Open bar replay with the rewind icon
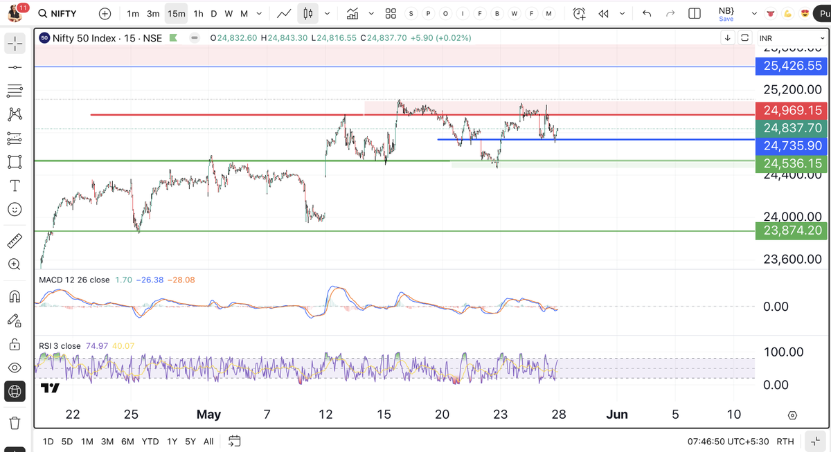831x452 pixels. (x=602, y=13)
